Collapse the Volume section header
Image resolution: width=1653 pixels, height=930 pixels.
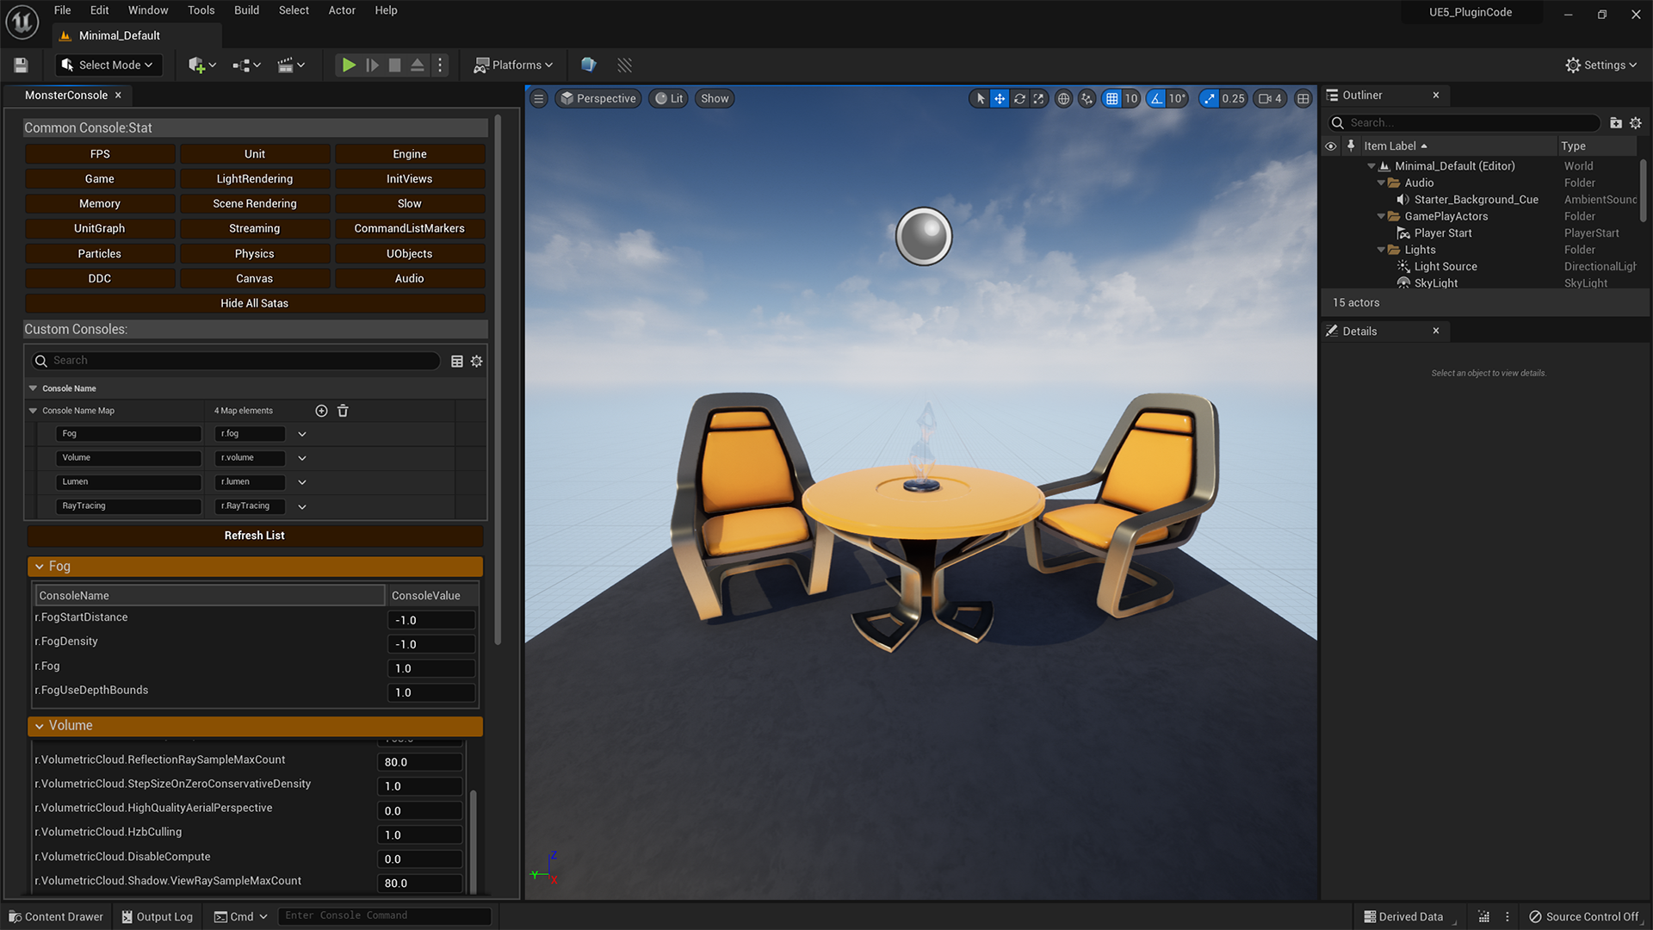coord(255,726)
